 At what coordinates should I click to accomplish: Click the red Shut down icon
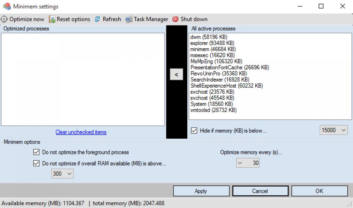(x=175, y=19)
